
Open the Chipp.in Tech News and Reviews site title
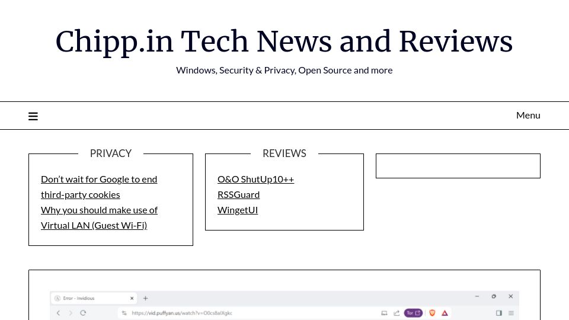tap(284, 41)
